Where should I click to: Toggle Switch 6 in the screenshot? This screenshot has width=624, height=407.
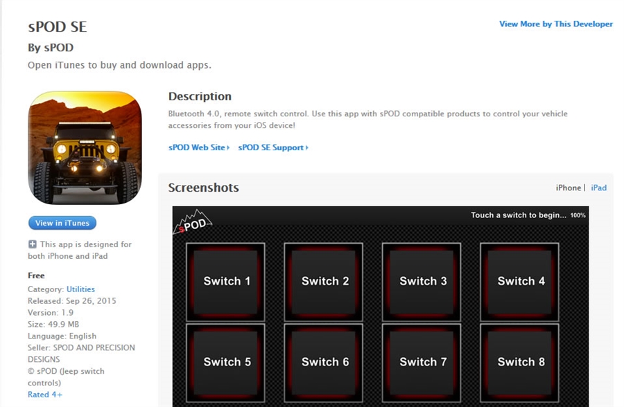click(324, 363)
